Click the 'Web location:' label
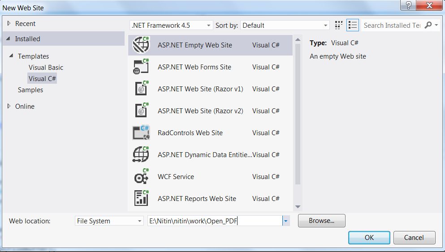The image size is (445, 252). [30, 221]
